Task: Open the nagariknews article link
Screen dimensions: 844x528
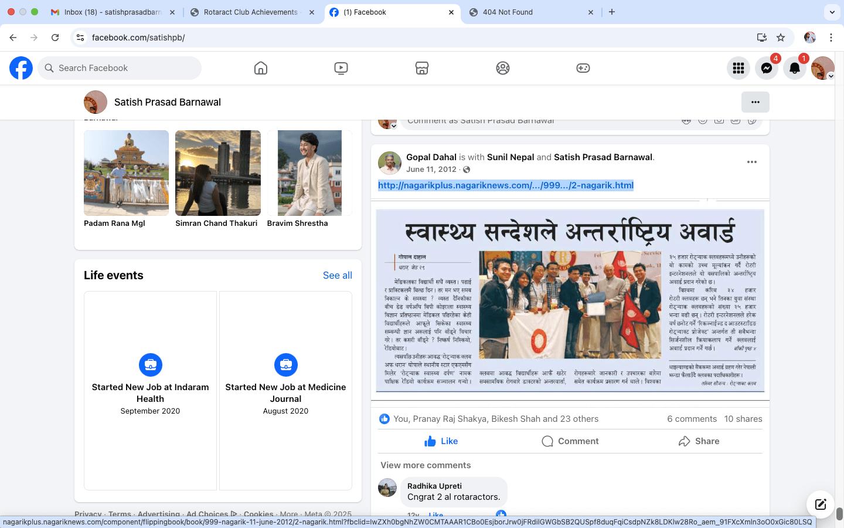Action: 505,185
